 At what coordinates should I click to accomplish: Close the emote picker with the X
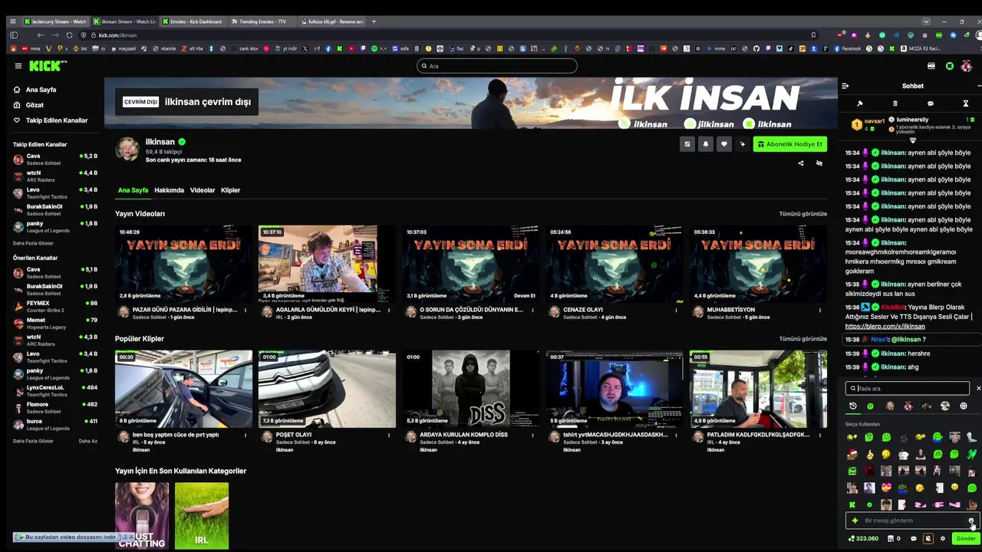[x=978, y=389]
